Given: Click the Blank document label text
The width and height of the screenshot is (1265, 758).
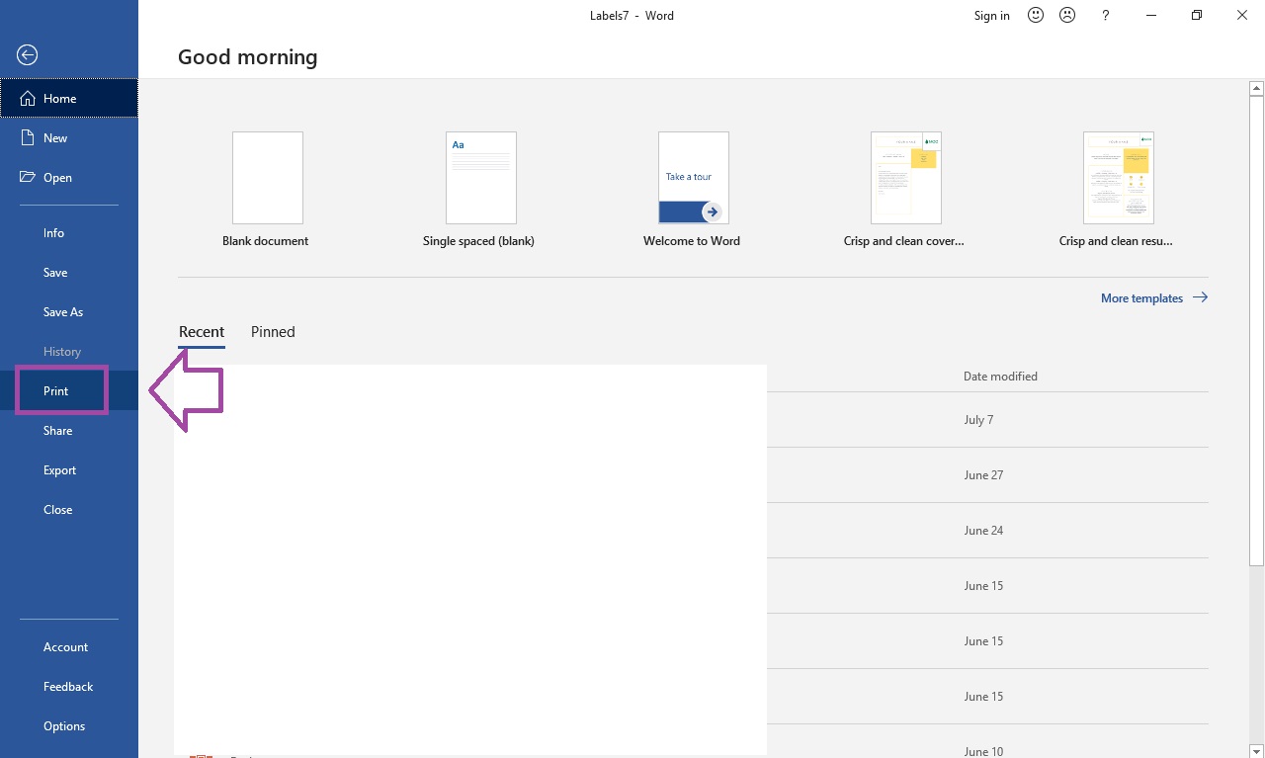Looking at the screenshot, I should pyautogui.click(x=265, y=241).
